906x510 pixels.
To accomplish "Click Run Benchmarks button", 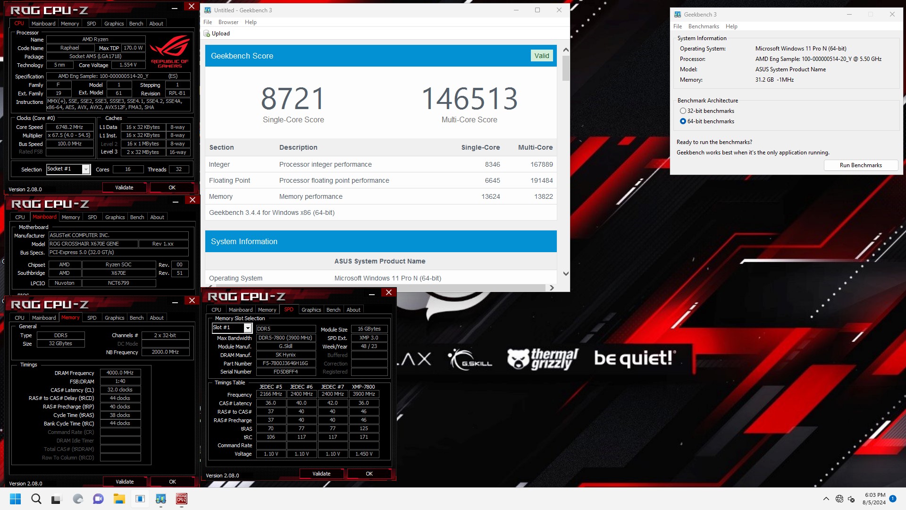I will [x=861, y=165].
